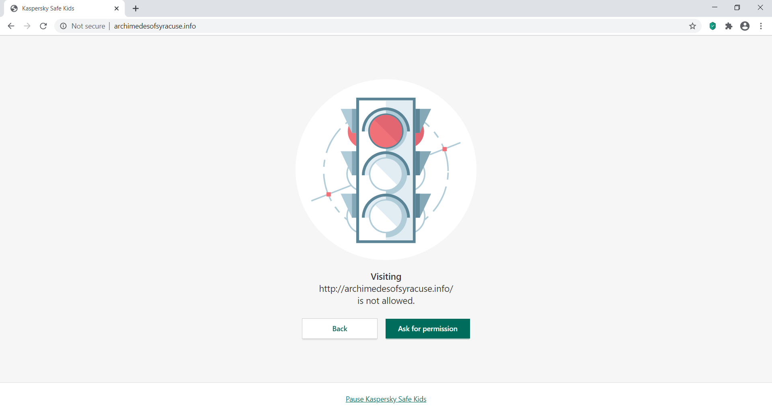Close the Kaspersky Safe Kids tab

click(x=117, y=8)
